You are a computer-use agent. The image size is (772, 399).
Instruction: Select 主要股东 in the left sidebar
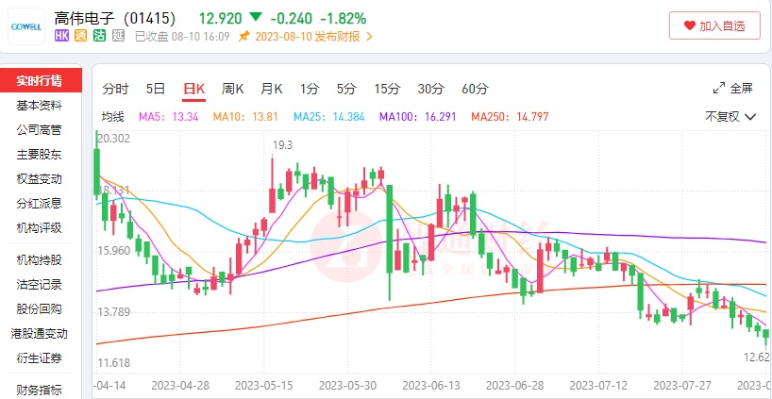[x=40, y=154]
